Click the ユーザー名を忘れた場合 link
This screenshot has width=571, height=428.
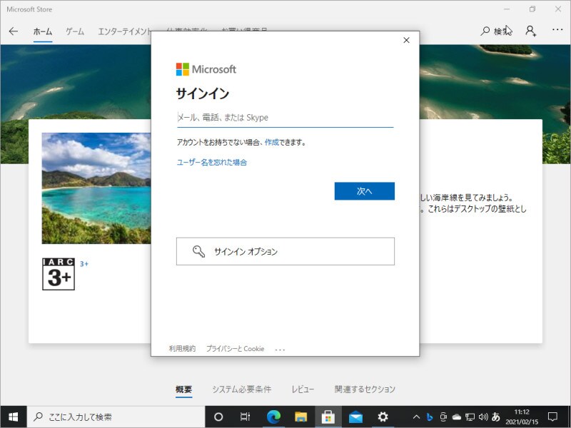(212, 162)
